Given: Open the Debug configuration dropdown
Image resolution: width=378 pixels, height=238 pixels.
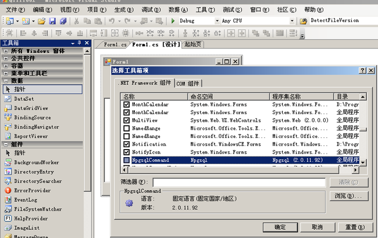Looking at the screenshot, I should click(x=217, y=21).
